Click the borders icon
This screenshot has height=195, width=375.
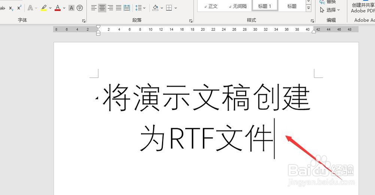pyautogui.click(x=169, y=8)
